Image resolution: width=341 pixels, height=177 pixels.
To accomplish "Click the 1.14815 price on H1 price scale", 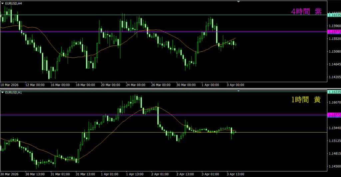I will click(333, 153).
